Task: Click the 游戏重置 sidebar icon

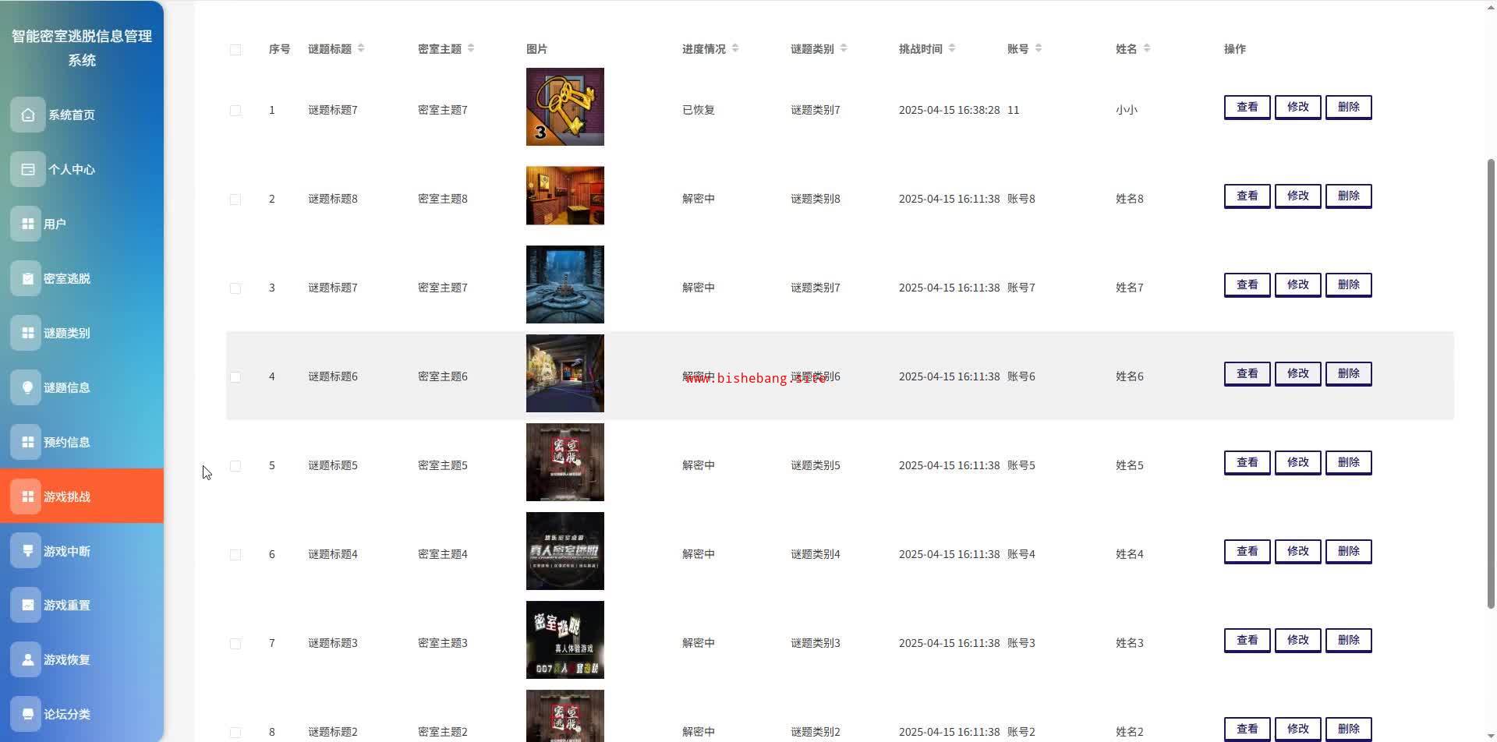Action: tap(26, 605)
